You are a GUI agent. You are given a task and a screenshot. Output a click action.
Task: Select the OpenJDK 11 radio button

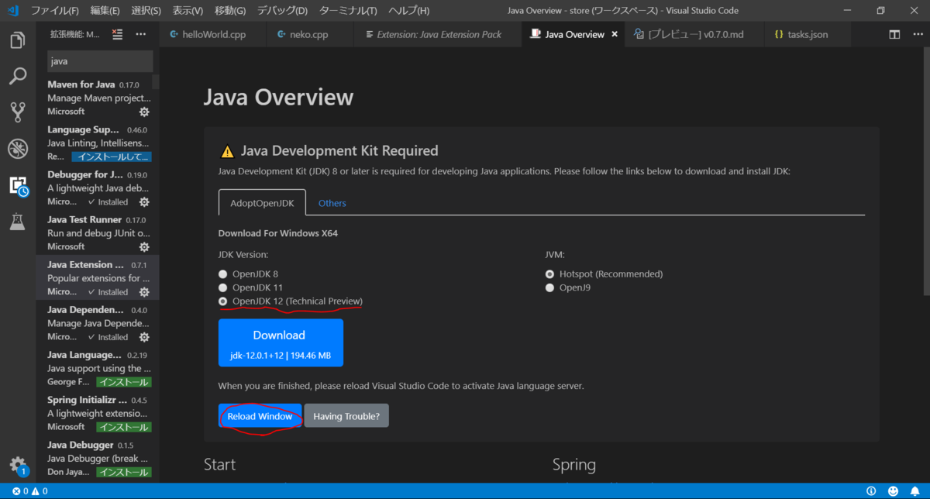(223, 287)
